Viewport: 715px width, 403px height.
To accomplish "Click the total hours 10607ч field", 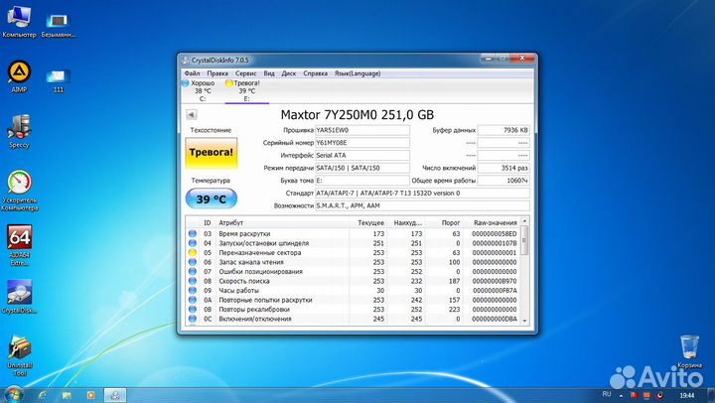I will [x=503, y=181].
